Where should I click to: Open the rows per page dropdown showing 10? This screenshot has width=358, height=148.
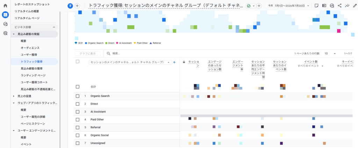point(330,54)
